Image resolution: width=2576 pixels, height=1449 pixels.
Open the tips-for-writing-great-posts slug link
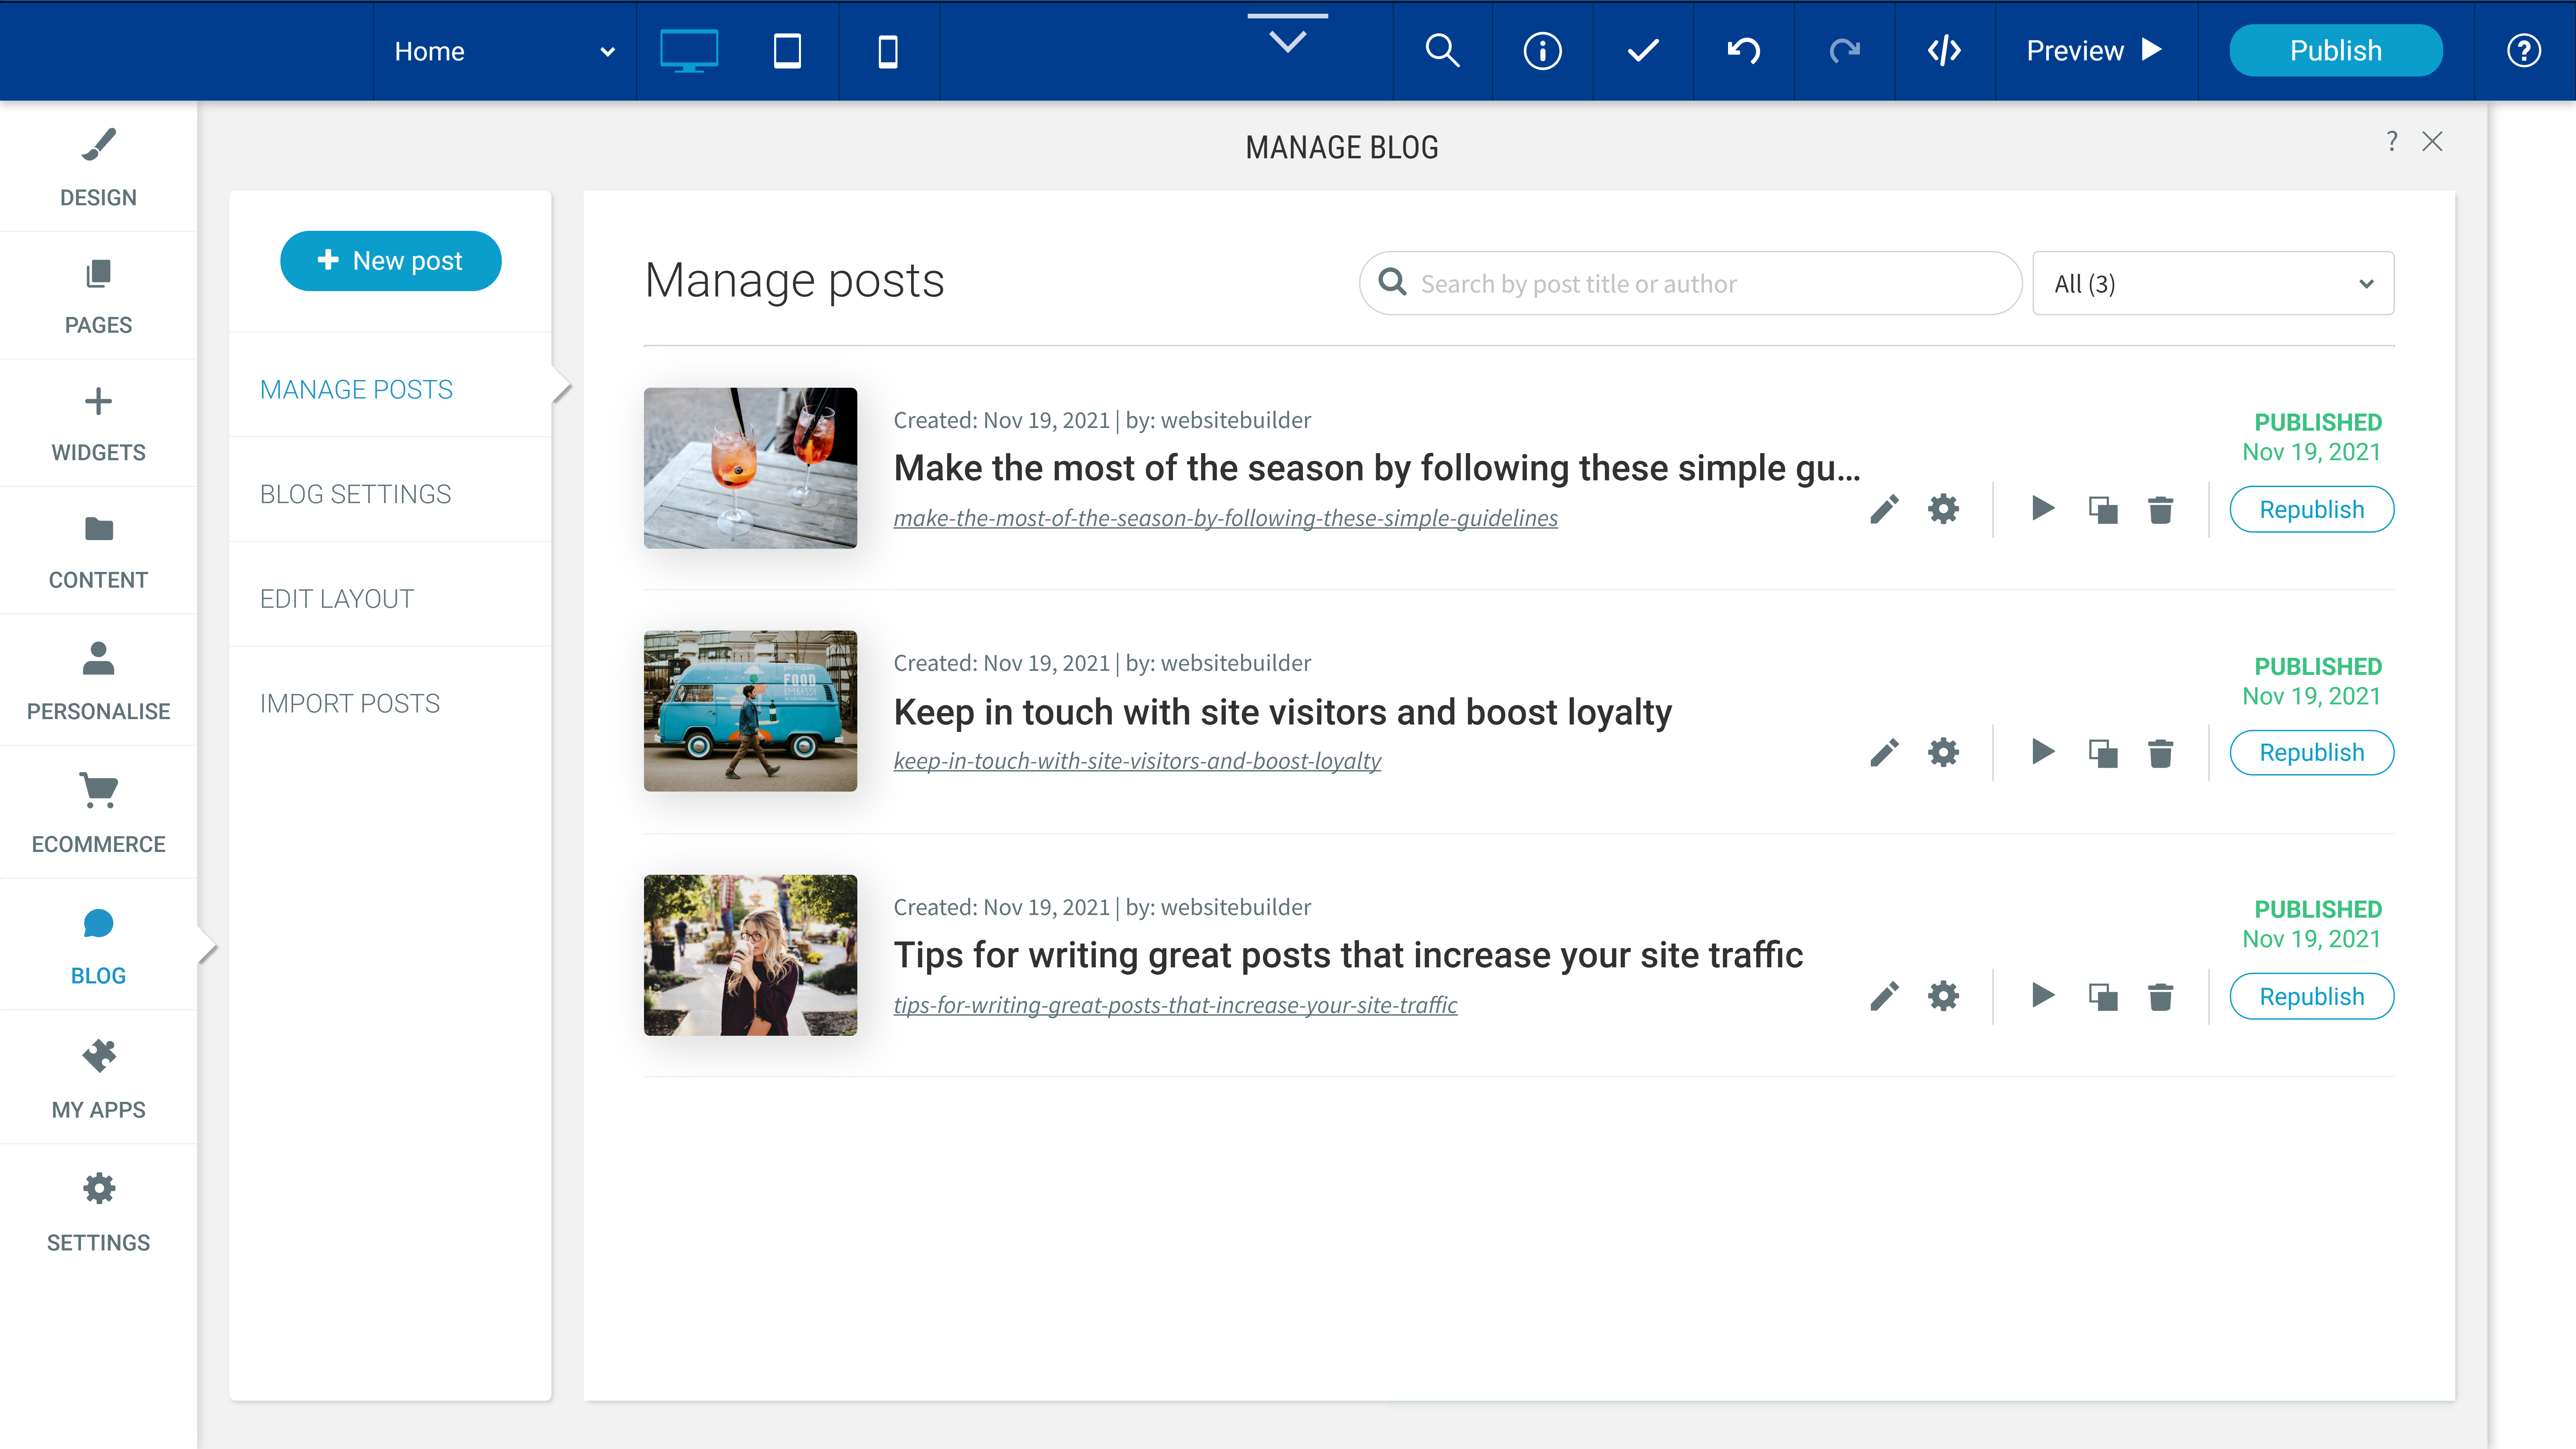pos(1175,1005)
